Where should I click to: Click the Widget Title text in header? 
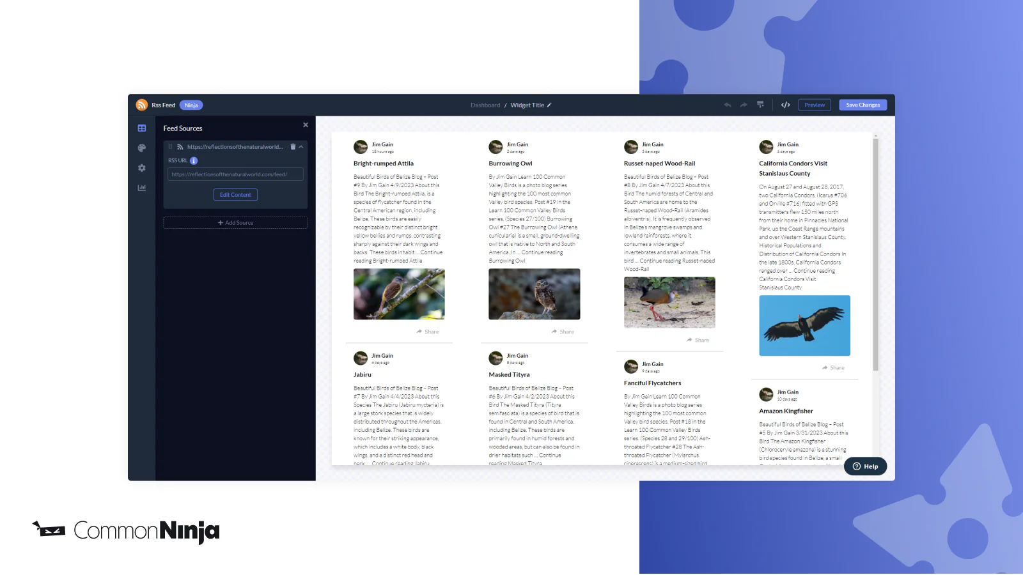point(527,105)
